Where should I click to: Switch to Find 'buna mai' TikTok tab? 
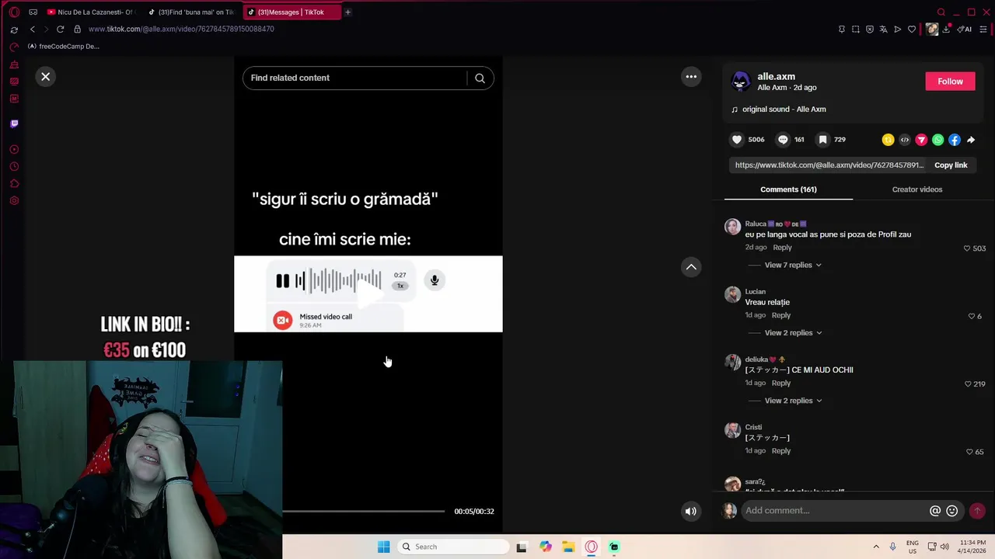click(x=192, y=12)
